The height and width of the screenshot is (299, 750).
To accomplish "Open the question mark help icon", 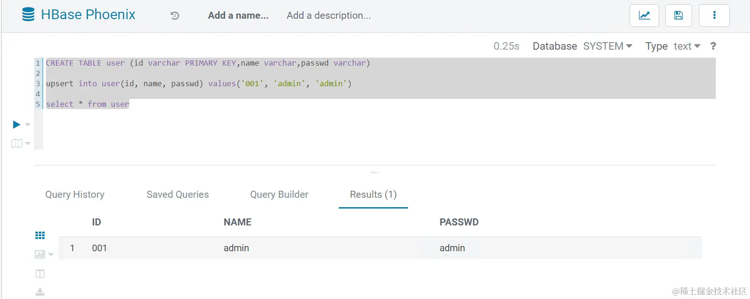I will (x=713, y=46).
